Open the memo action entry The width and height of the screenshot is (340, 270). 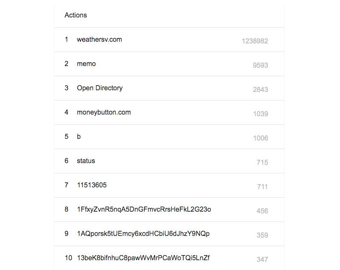[86, 64]
